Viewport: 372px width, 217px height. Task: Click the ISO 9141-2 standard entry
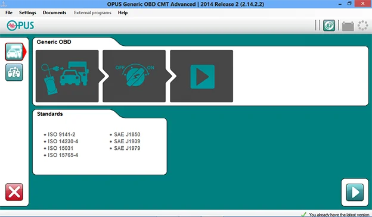pyautogui.click(x=61, y=134)
